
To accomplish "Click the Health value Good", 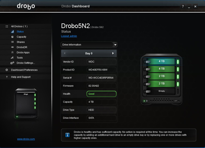I will pos(101,94).
